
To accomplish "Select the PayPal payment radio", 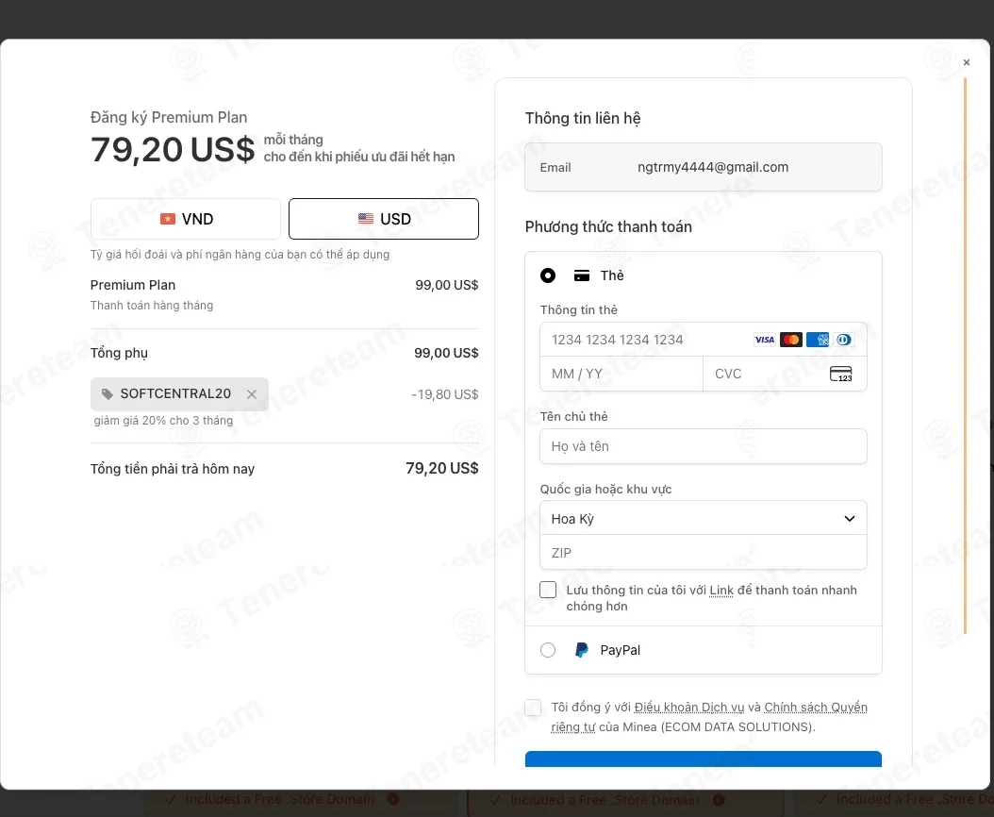I will [x=548, y=650].
